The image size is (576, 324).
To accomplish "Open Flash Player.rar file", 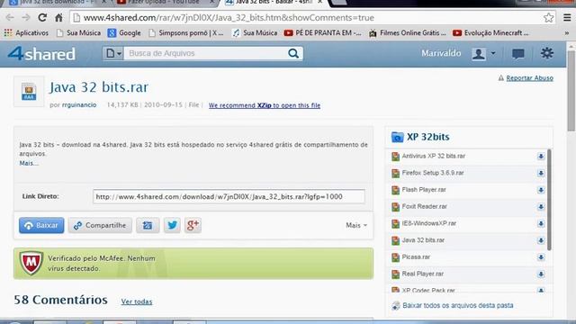I will [x=424, y=190].
